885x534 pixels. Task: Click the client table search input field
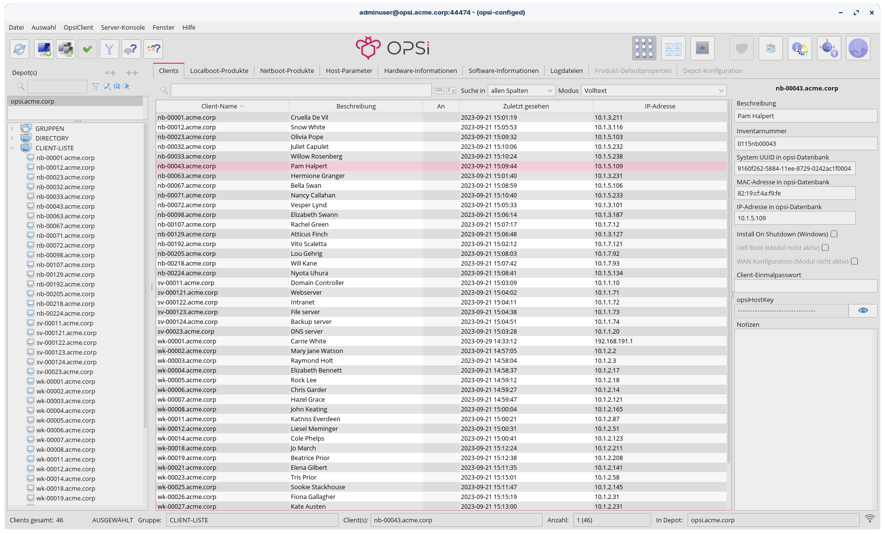click(301, 90)
